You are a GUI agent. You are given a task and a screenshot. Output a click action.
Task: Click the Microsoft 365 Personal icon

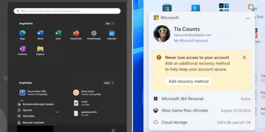click(156, 99)
